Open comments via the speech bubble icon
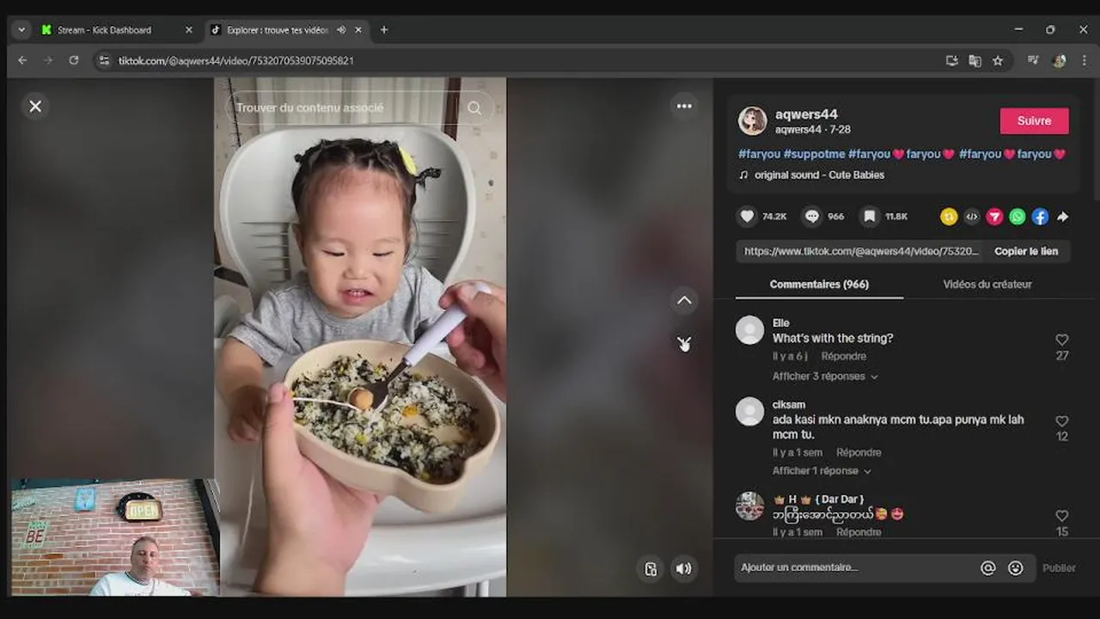The image size is (1100, 619). [x=812, y=217]
